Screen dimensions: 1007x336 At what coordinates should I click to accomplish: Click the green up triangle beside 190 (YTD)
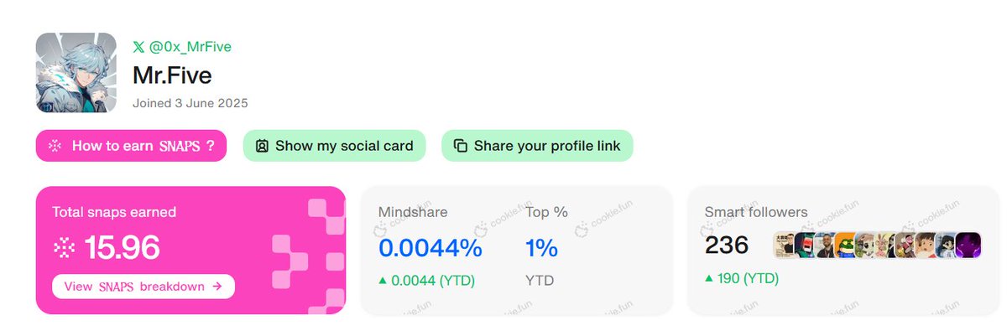(x=709, y=278)
